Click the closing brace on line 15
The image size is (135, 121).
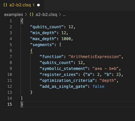coord(22,104)
